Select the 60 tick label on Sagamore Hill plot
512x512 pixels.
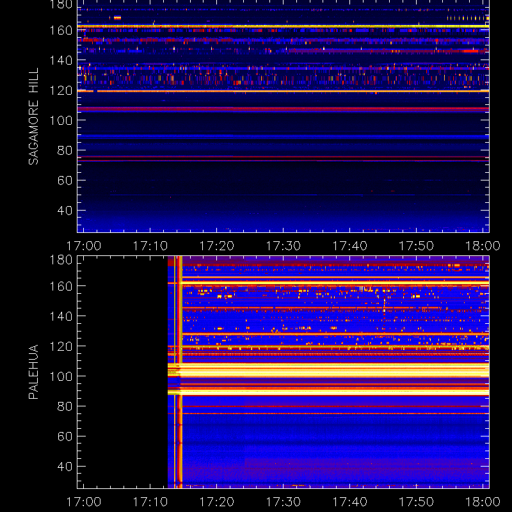(x=65, y=180)
